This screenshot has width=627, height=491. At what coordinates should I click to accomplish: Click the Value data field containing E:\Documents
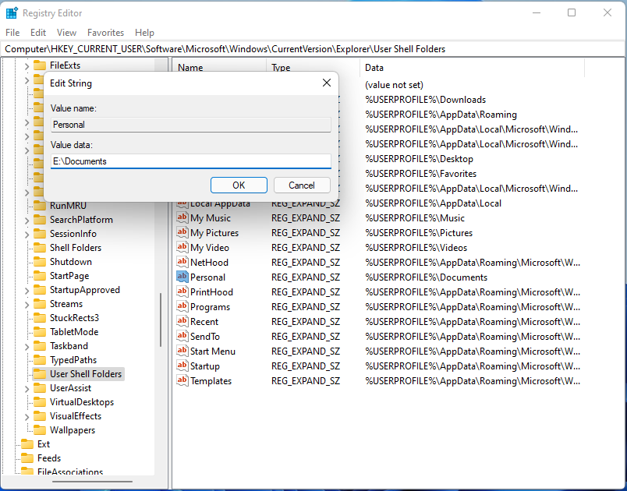(191, 161)
